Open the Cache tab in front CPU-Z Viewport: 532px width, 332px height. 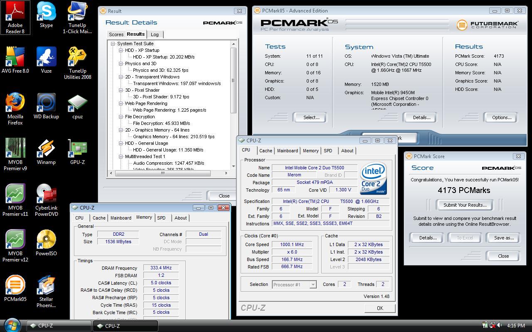[266, 151]
